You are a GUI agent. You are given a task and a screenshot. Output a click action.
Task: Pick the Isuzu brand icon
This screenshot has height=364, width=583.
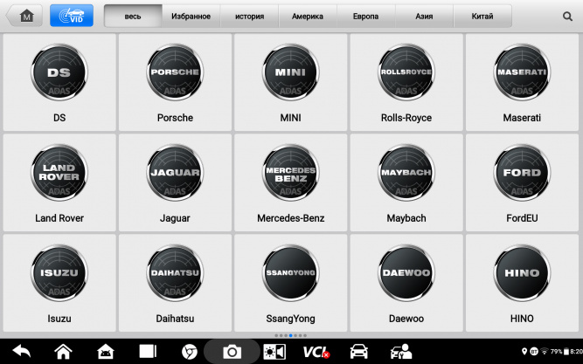59,273
